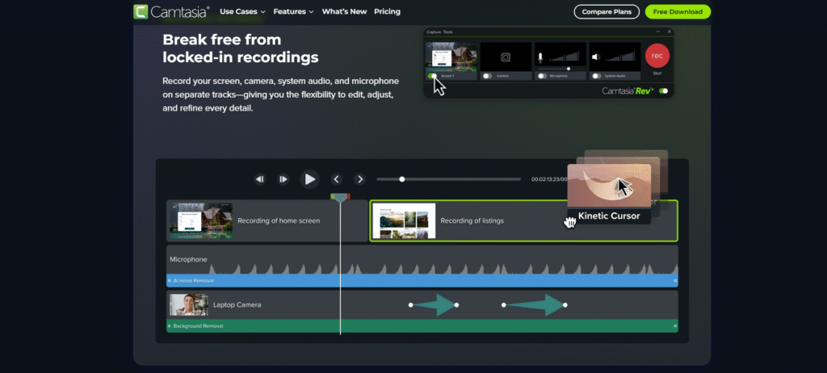Switch off the Camtasia Rev toggle
Viewport: 827px width, 373px height.
[x=664, y=91]
